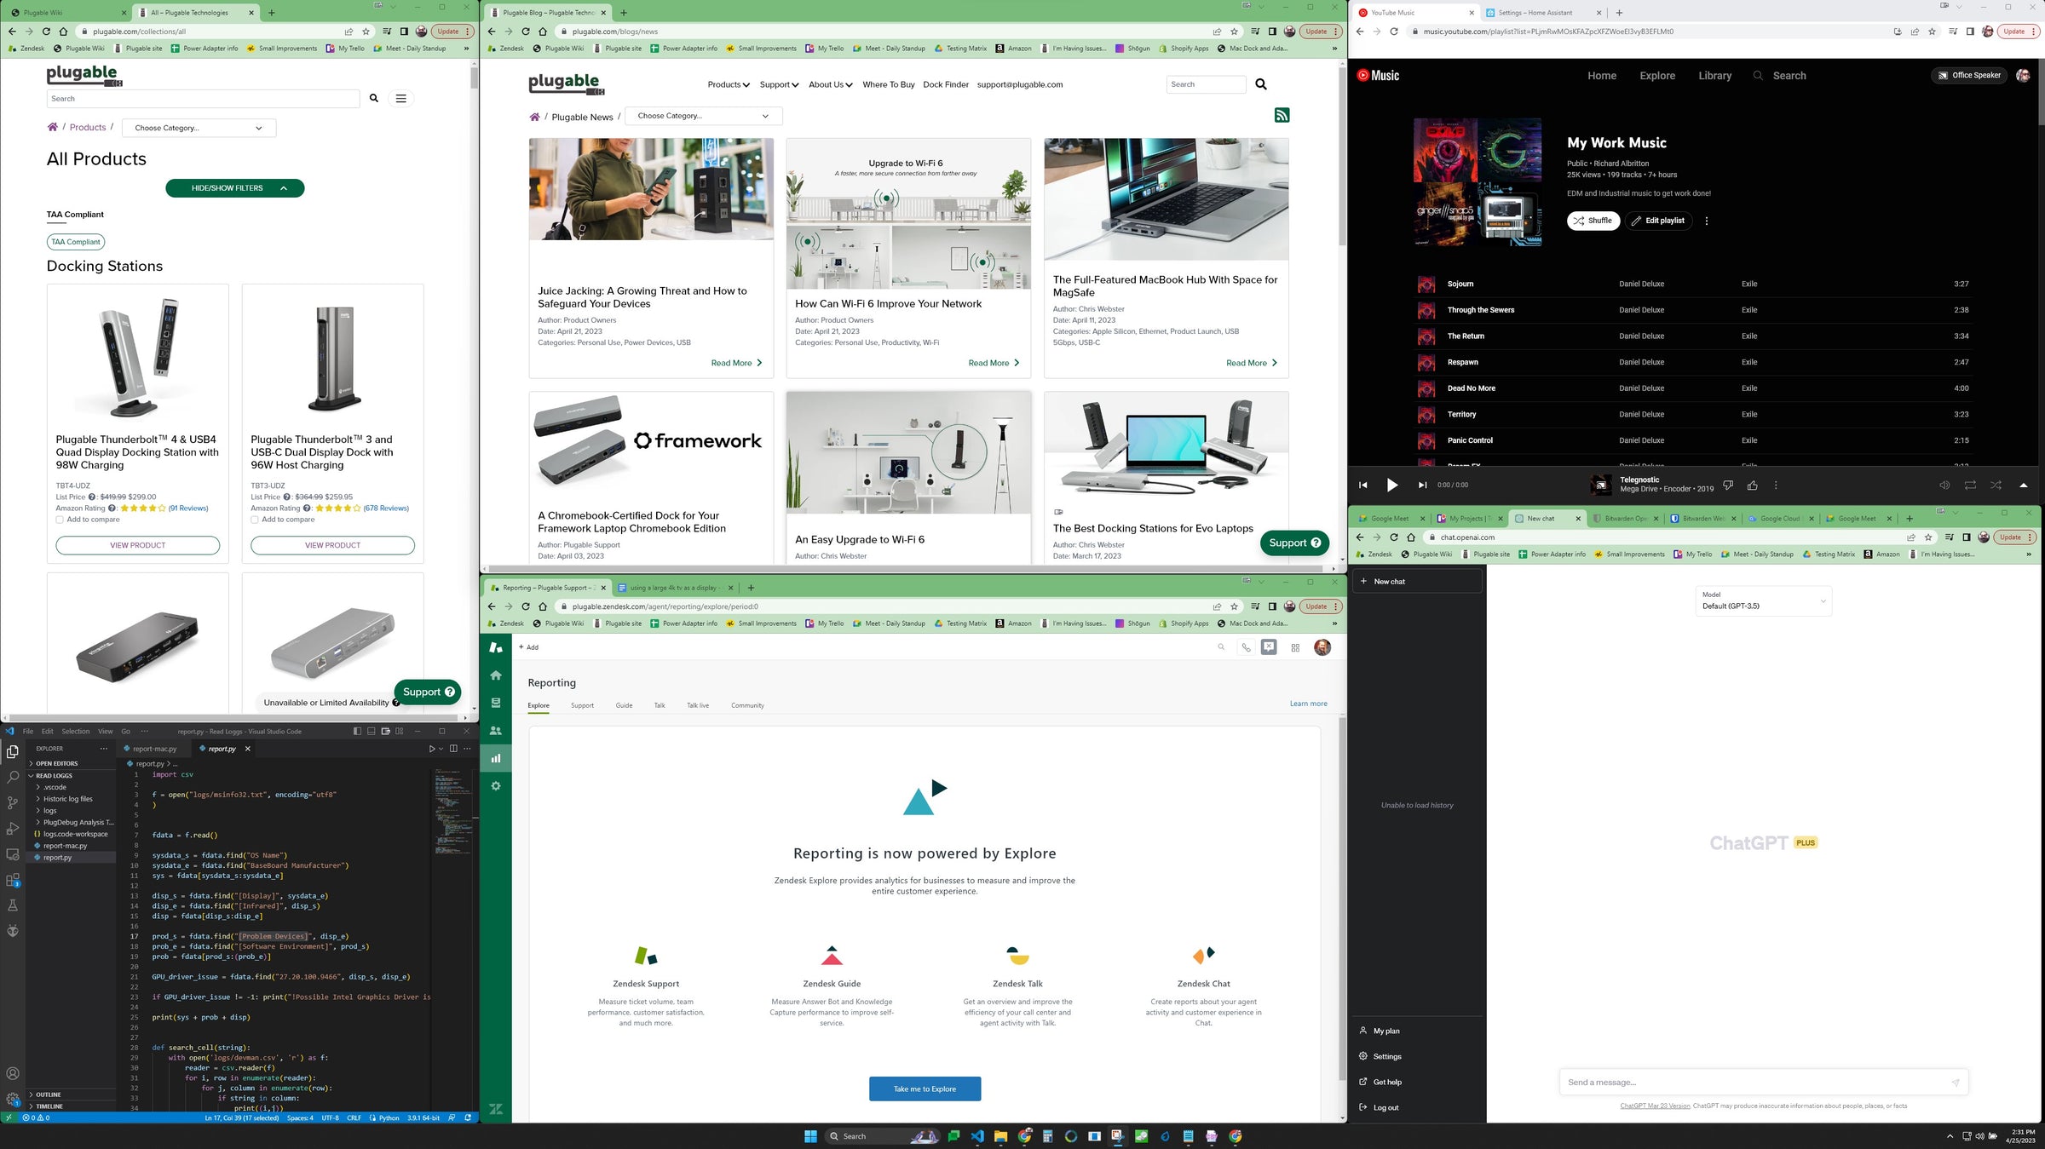Thumbs up the Telegnostic track
This screenshot has width=2045, height=1149.
click(x=1752, y=485)
